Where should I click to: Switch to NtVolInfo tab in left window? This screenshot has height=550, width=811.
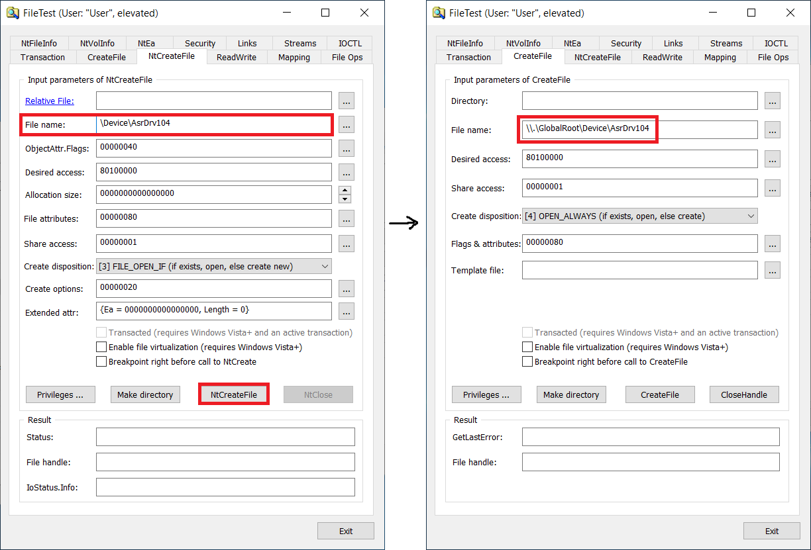[x=97, y=43]
